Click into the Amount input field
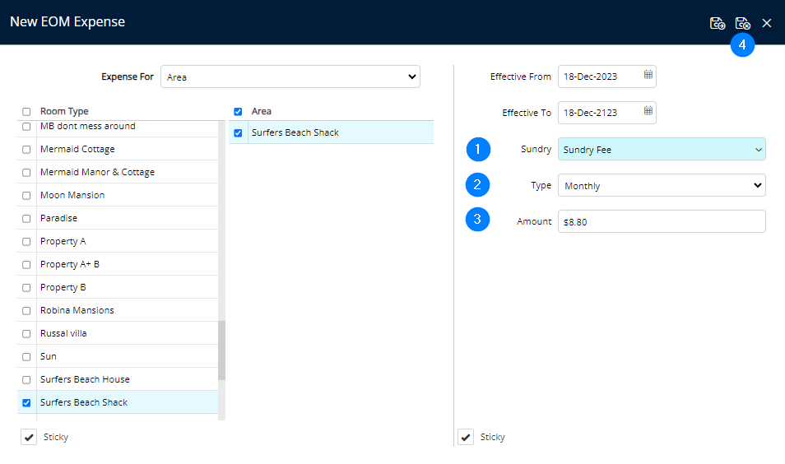This screenshot has height=464, width=785. [662, 222]
